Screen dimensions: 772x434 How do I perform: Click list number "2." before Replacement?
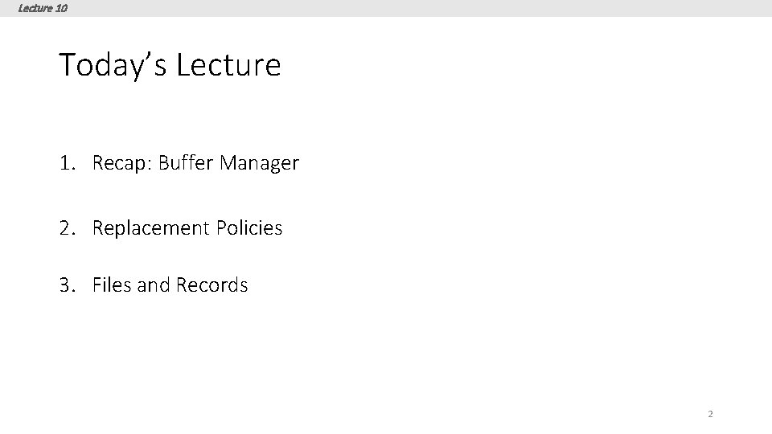point(68,228)
